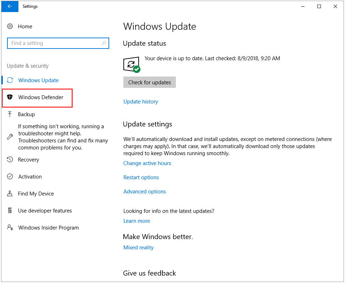Click the Change active hours link
Viewport: 345px width, 283px height.
click(x=147, y=163)
